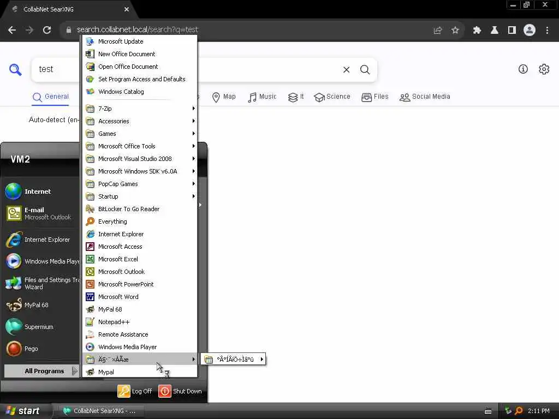Open Internet pinned item in Start menu

pos(41,191)
